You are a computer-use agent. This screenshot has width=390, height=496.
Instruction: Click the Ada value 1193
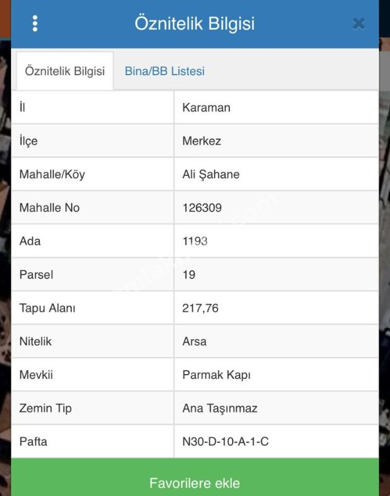pyautogui.click(x=195, y=241)
